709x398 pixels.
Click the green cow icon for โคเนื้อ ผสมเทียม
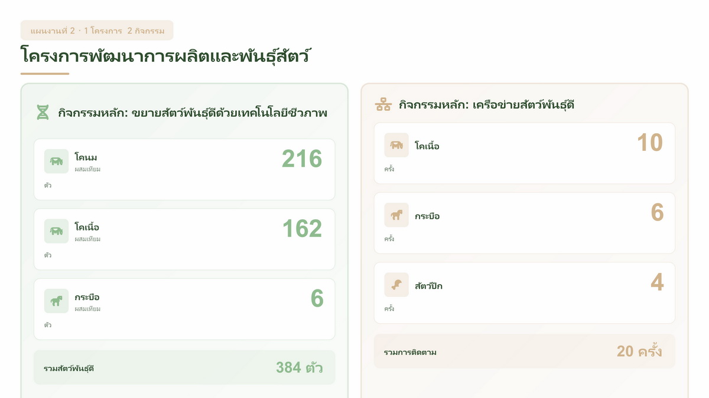coord(56,231)
